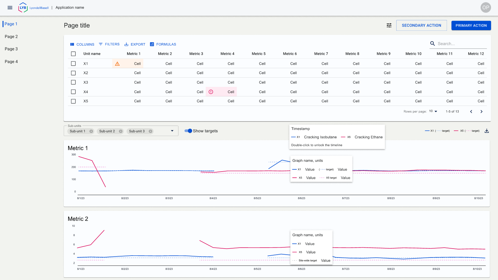498x280 pixels.
Task: Select Page 2 in the sidebar
Action: pyautogui.click(x=11, y=36)
